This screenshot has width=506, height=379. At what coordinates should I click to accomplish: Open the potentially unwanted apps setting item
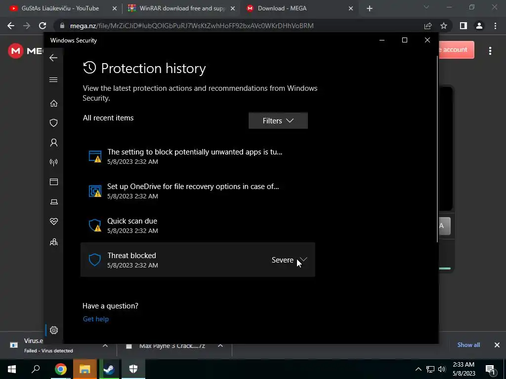click(x=198, y=156)
